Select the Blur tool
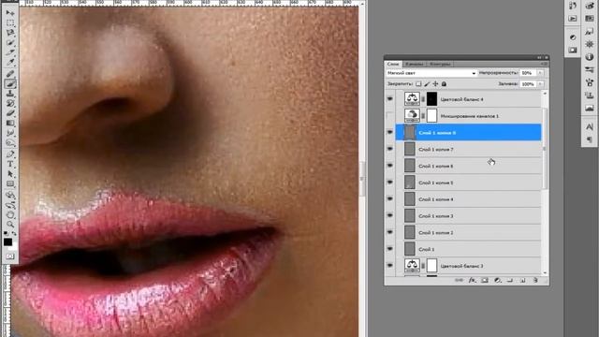 pyautogui.click(x=10, y=133)
